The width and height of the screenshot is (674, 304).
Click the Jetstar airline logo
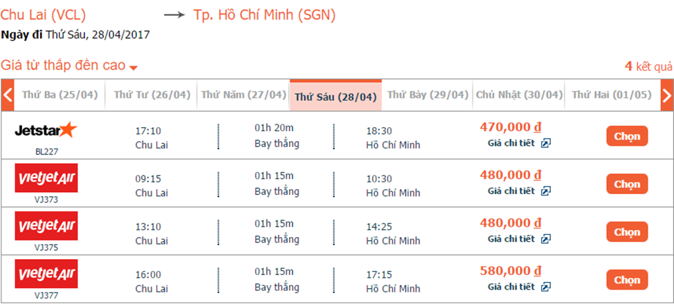pyautogui.click(x=46, y=130)
